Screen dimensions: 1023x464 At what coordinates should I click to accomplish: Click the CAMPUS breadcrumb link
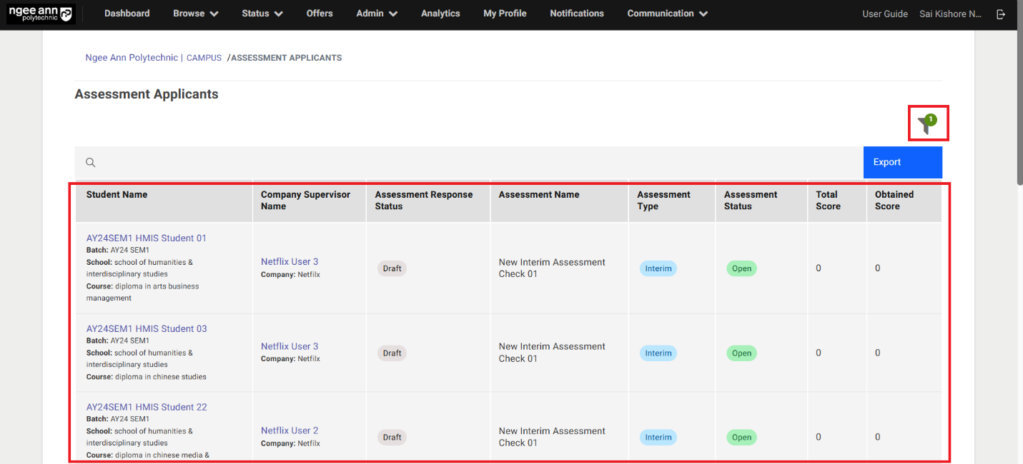(x=204, y=58)
